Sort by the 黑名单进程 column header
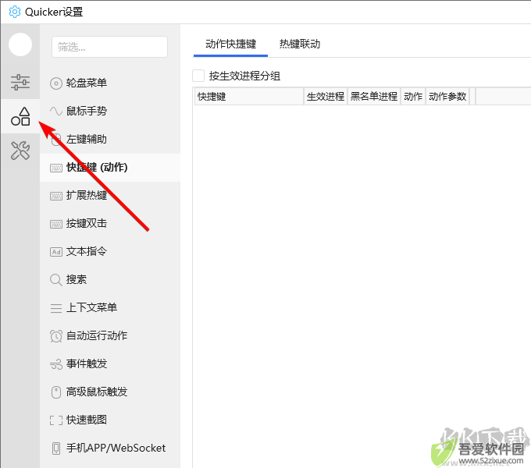Screen dimensions: 531x468 pos(374,97)
